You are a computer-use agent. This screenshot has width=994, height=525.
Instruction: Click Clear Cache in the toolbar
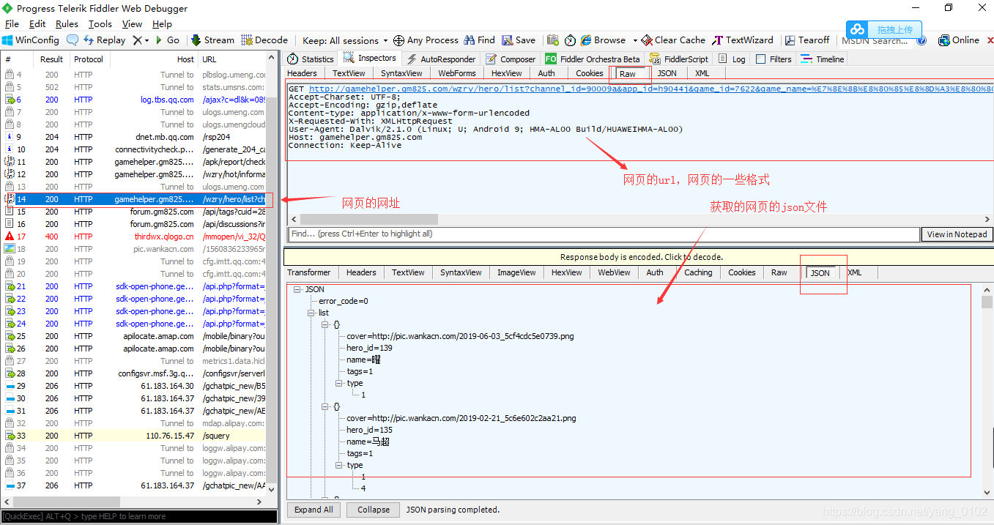click(674, 40)
